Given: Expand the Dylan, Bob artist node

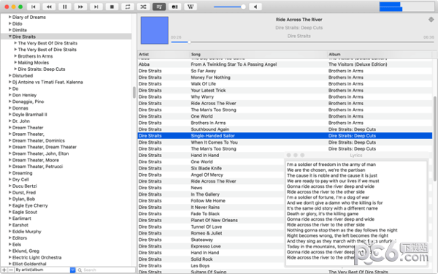Looking at the screenshot, I should pyautogui.click(x=10, y=199).
